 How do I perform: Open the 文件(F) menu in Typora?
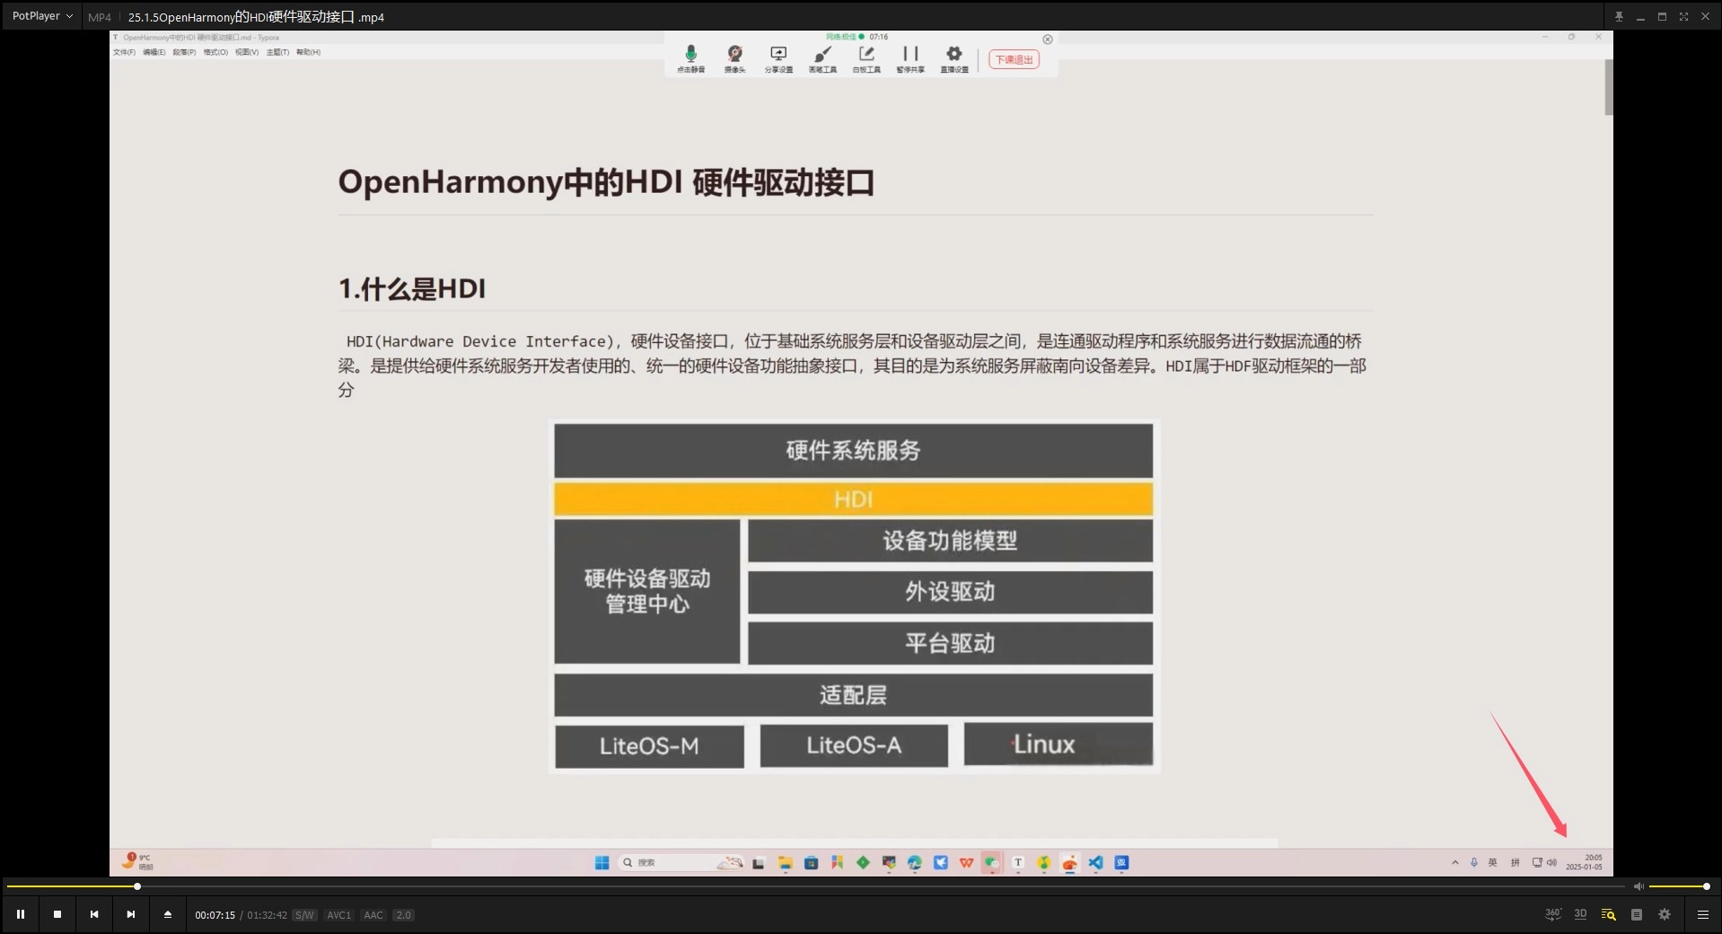[x=124, y=51]
